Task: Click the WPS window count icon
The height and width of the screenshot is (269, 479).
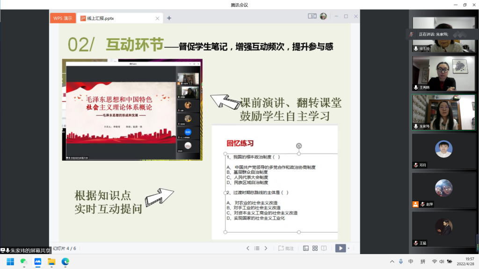Action: pos(312,16)
